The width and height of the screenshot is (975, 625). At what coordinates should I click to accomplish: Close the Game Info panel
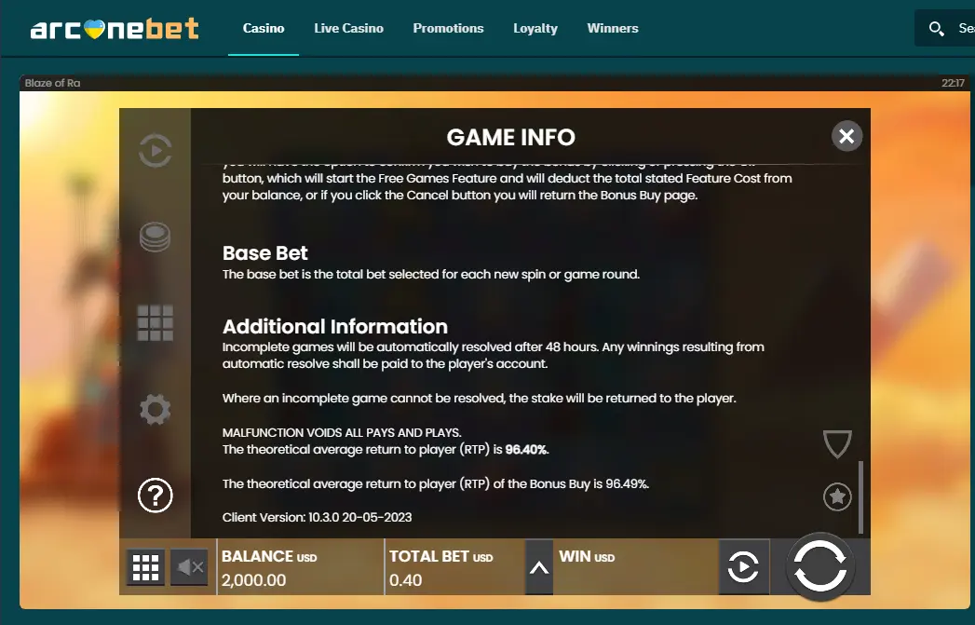tap(846, 136)
